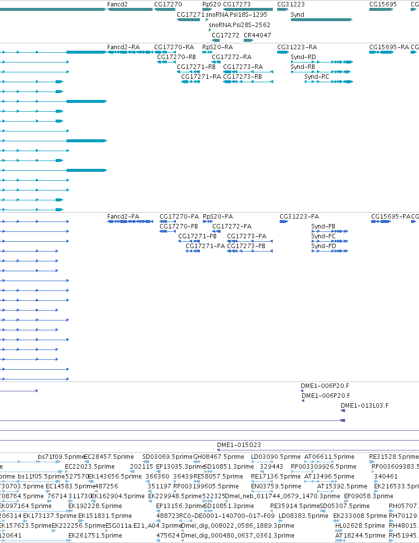Click the CG17270 gene label
This screenshot has height=543, width=419.
(168, 4)
